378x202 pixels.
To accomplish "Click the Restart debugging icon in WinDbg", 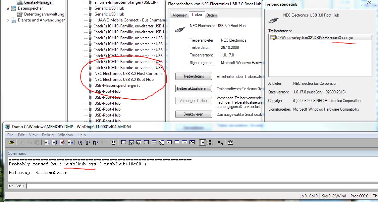I will click(x=55, y=143).
